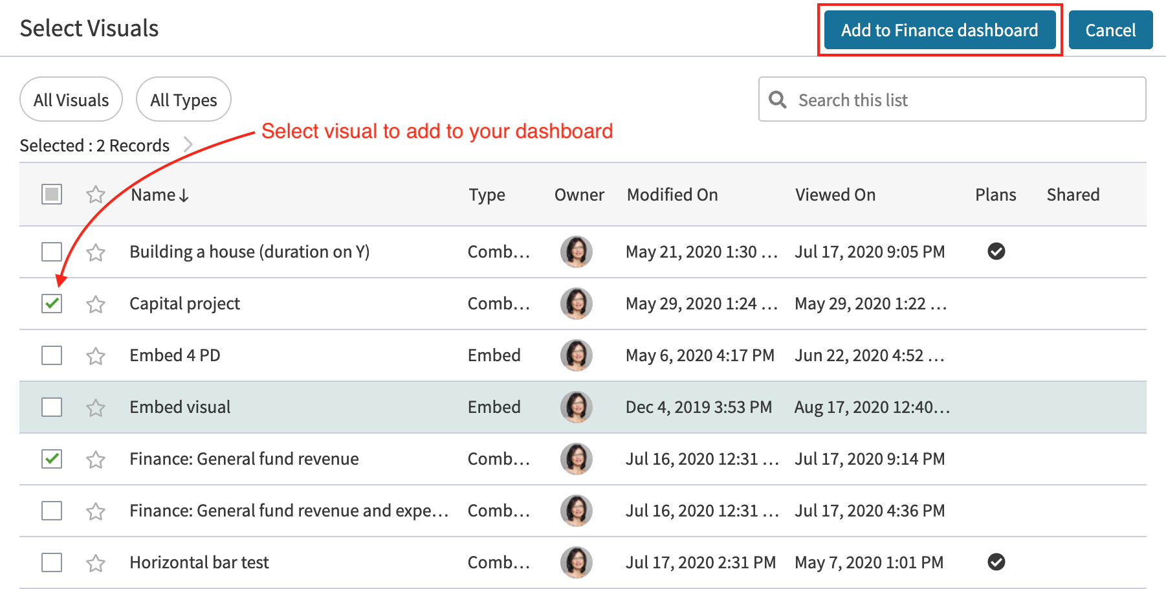1166x589 pixels.
Task: Click Jul 17, 2020 4:36 PM viewed date
Action: tap(870, 511)
